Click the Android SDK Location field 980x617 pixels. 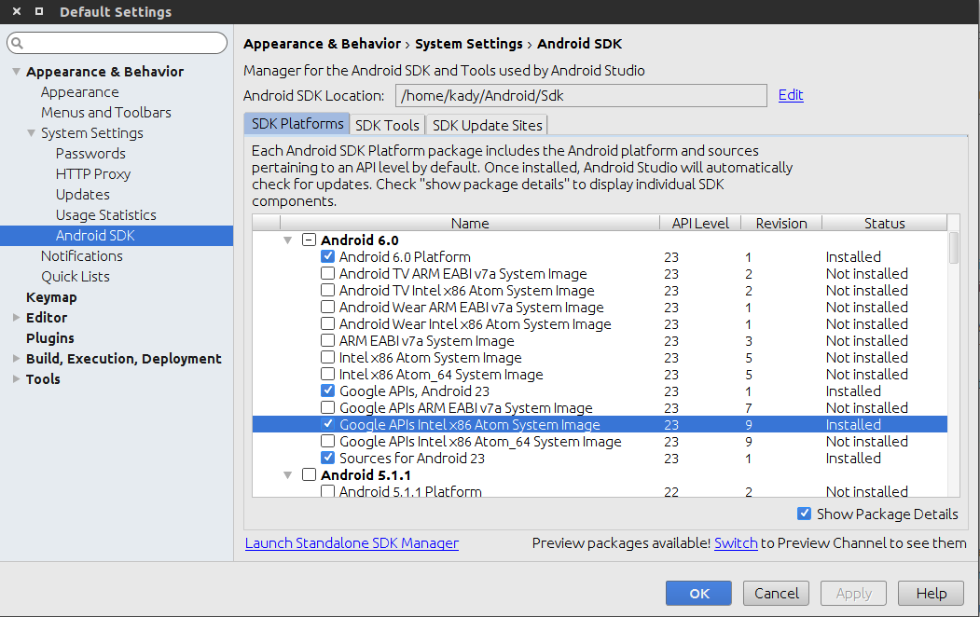tap(581, 96)
